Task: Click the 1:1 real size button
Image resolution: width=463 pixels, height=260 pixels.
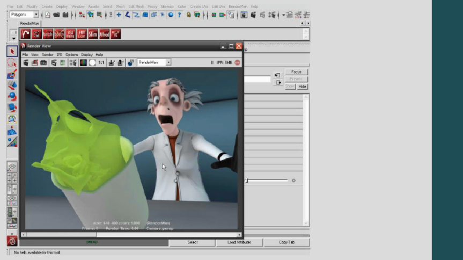Action: tap(101, 62)
